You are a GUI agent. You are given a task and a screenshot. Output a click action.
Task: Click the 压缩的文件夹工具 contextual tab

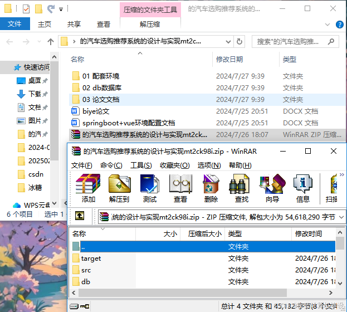point(150,9)
